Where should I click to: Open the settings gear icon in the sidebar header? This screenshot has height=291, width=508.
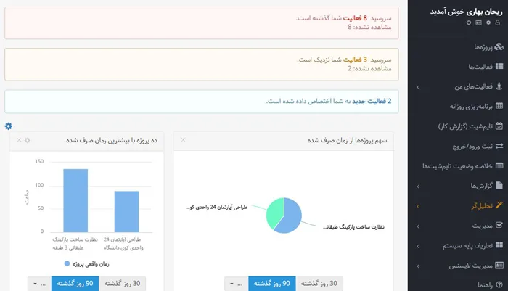pos(488,22)
